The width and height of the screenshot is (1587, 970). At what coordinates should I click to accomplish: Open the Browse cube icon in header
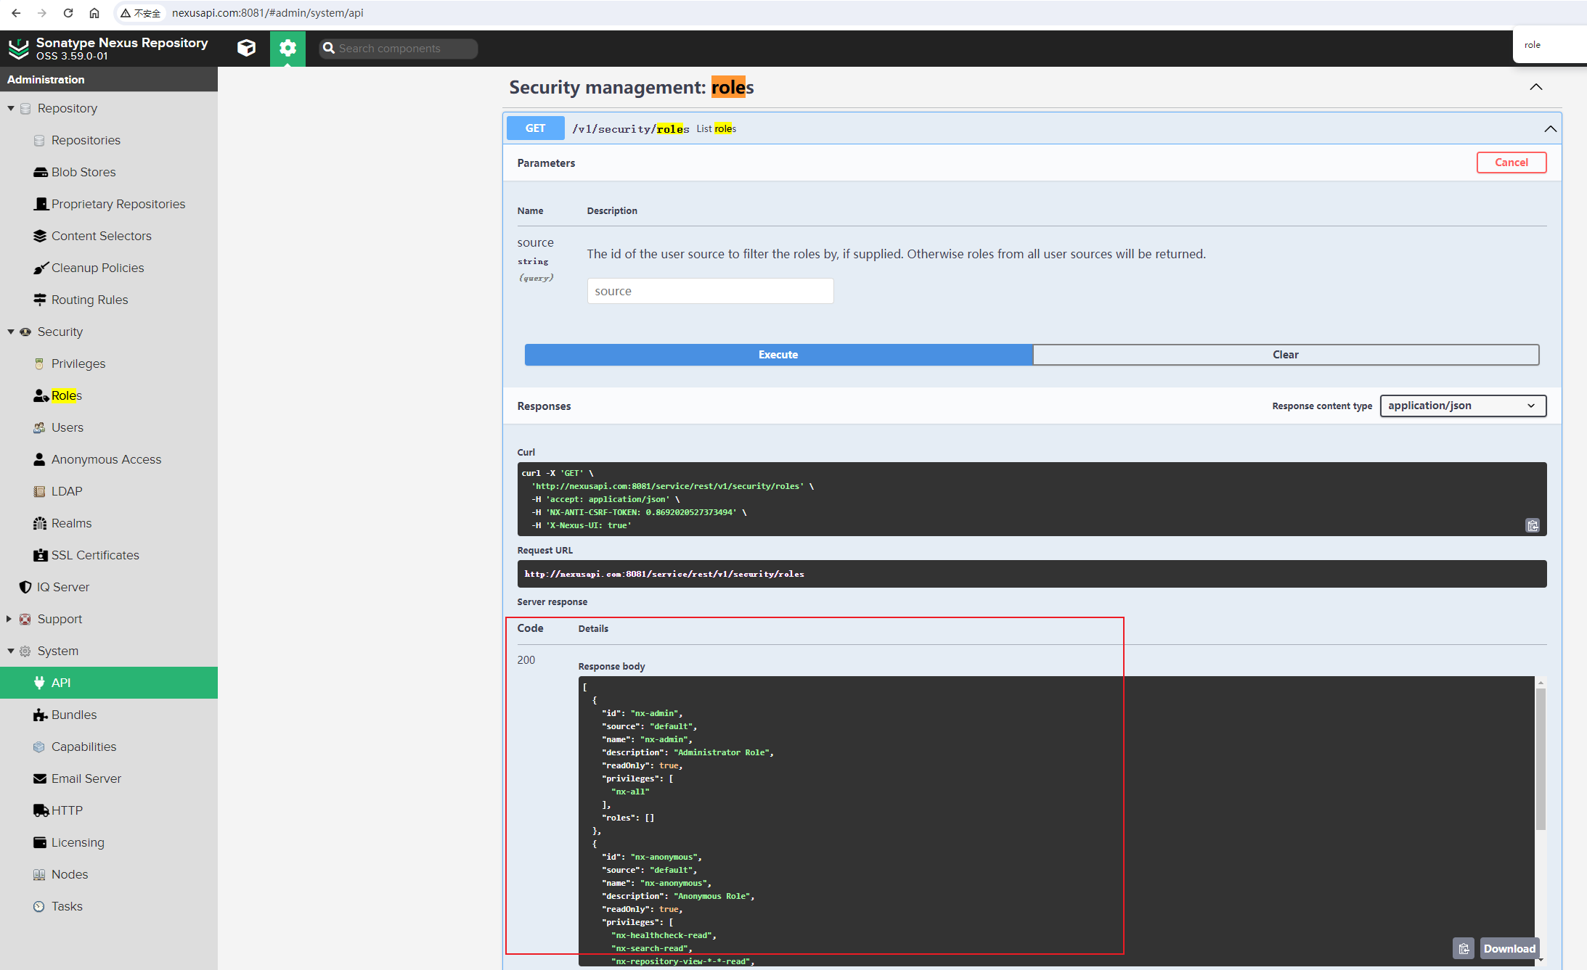(x=247, y=48)
